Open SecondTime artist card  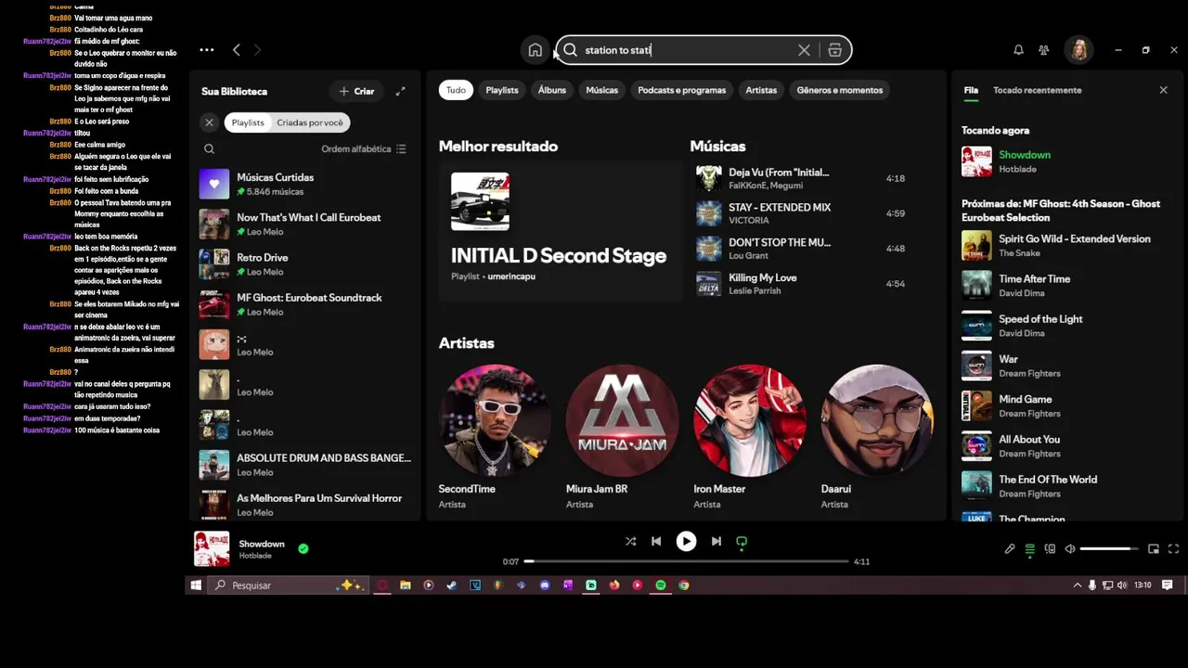click(495, 436)
